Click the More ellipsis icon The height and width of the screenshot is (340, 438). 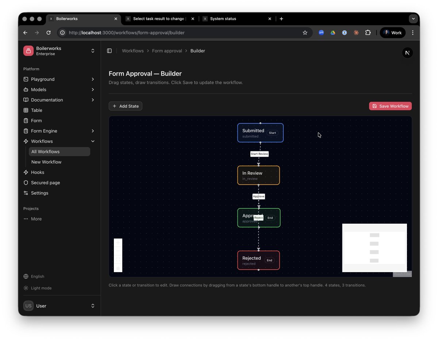tap(26, 219)
